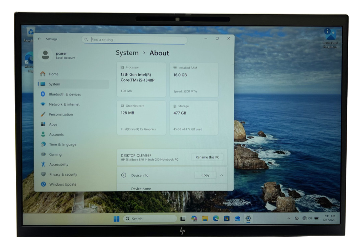Go back with the Settings back arrow

[39, 39]
